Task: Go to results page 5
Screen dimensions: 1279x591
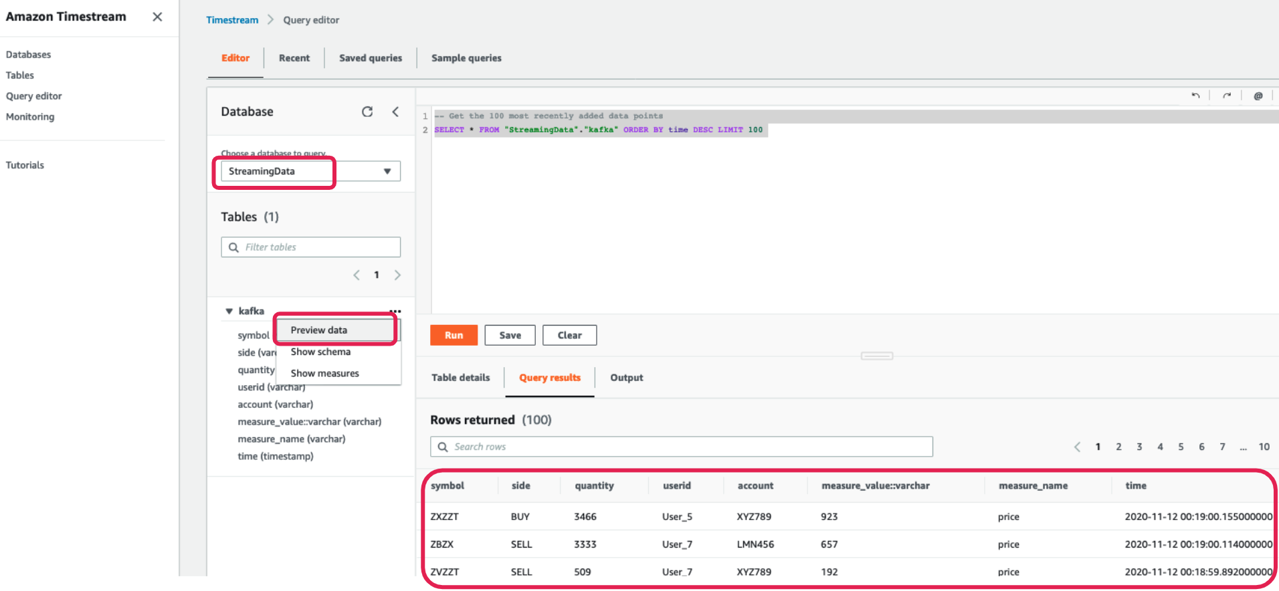Action: (x=1181, y=447)
